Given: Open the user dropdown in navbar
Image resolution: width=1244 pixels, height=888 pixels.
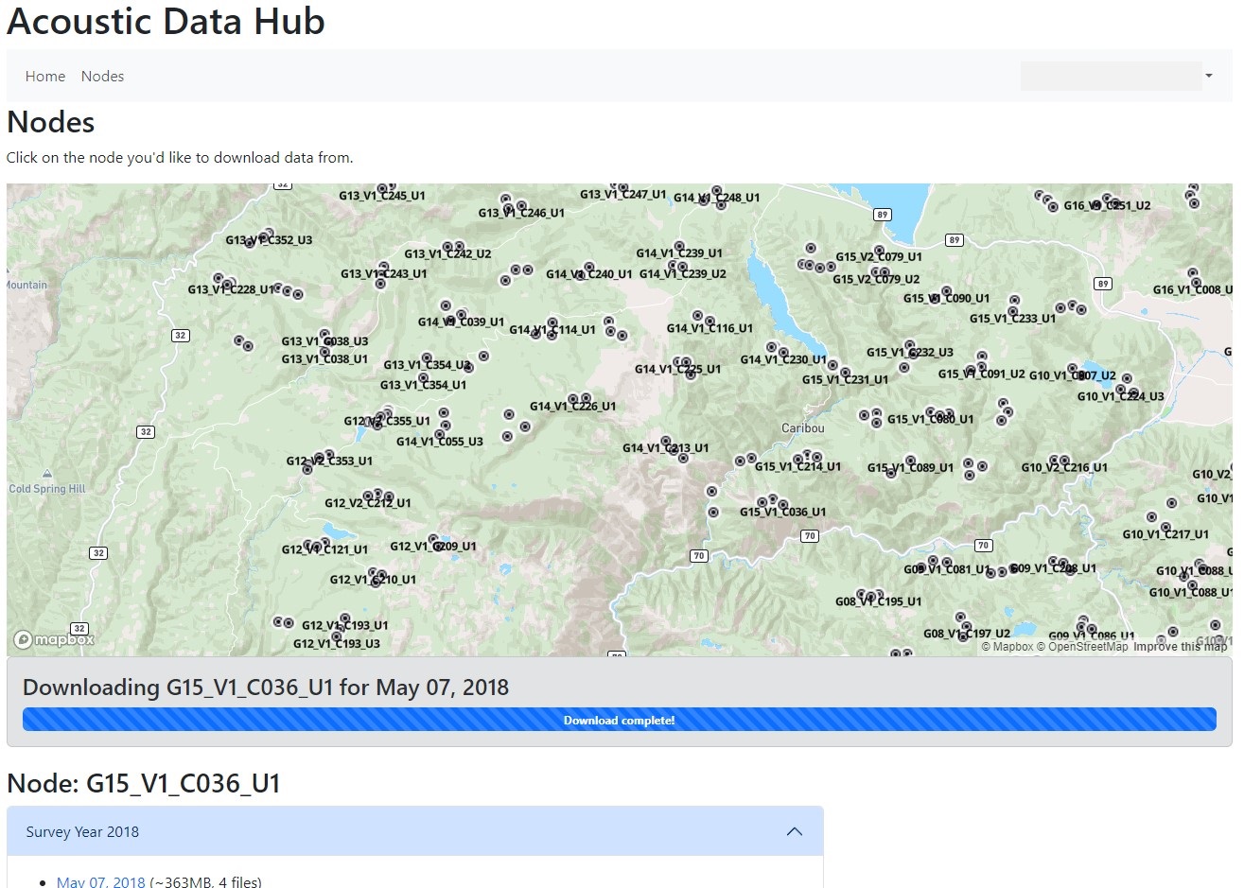Looking at the screenshot, I should (1117, 76).
